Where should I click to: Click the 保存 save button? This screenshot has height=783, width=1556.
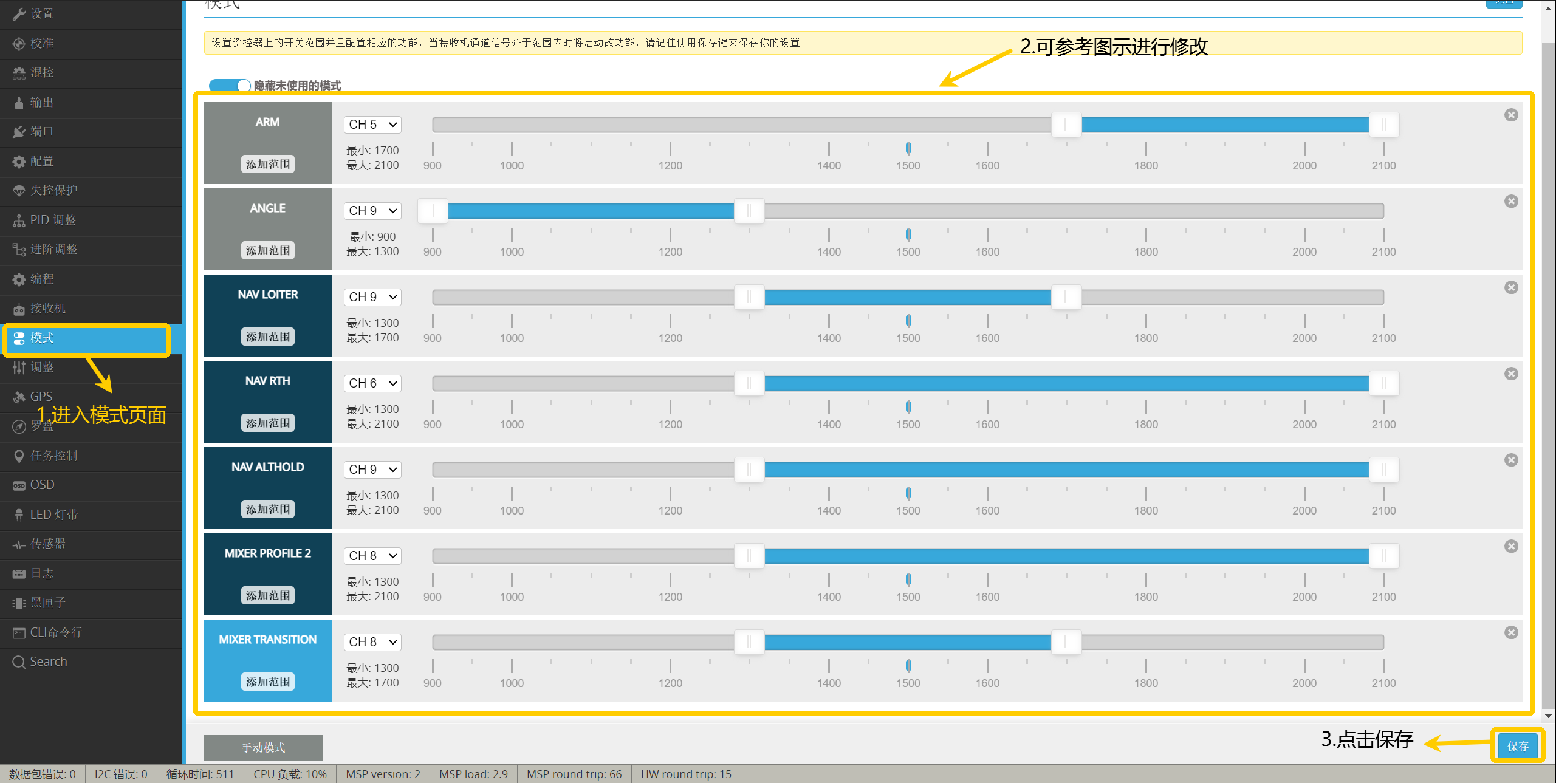1517,746
